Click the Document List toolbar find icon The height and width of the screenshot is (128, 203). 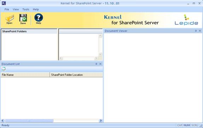click(4, 69)
